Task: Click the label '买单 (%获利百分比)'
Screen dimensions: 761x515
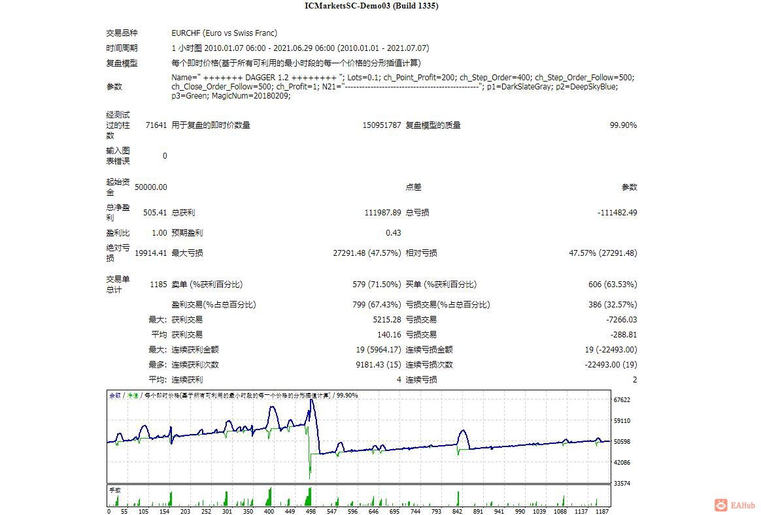Action: click(441, 285)
